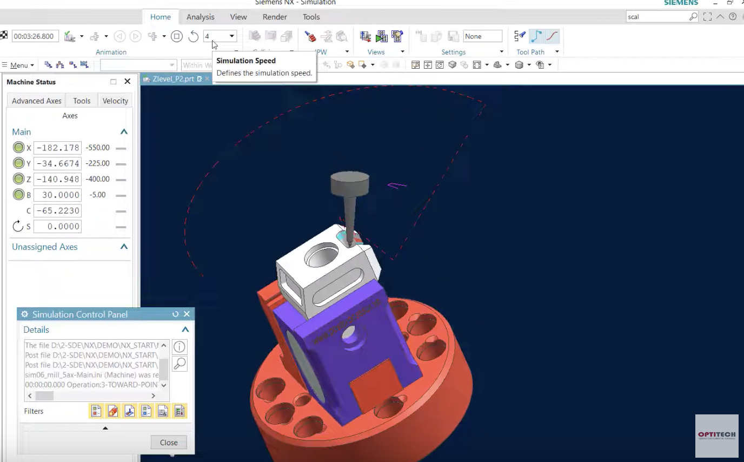
Task: Click the blue tool path points icon
Action: coord(536,36)
